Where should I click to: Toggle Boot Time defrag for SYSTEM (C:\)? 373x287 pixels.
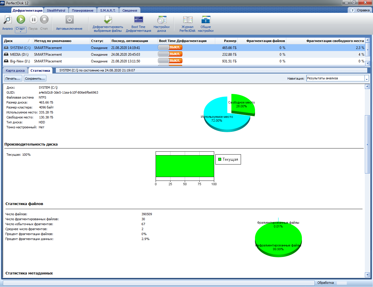(170, 48)
